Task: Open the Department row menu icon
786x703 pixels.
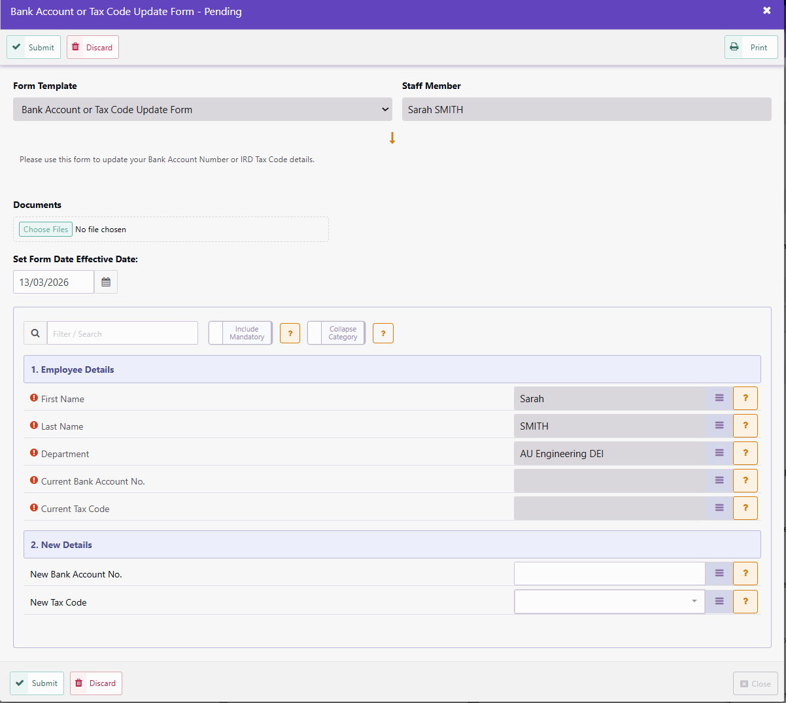Action: 719,453
